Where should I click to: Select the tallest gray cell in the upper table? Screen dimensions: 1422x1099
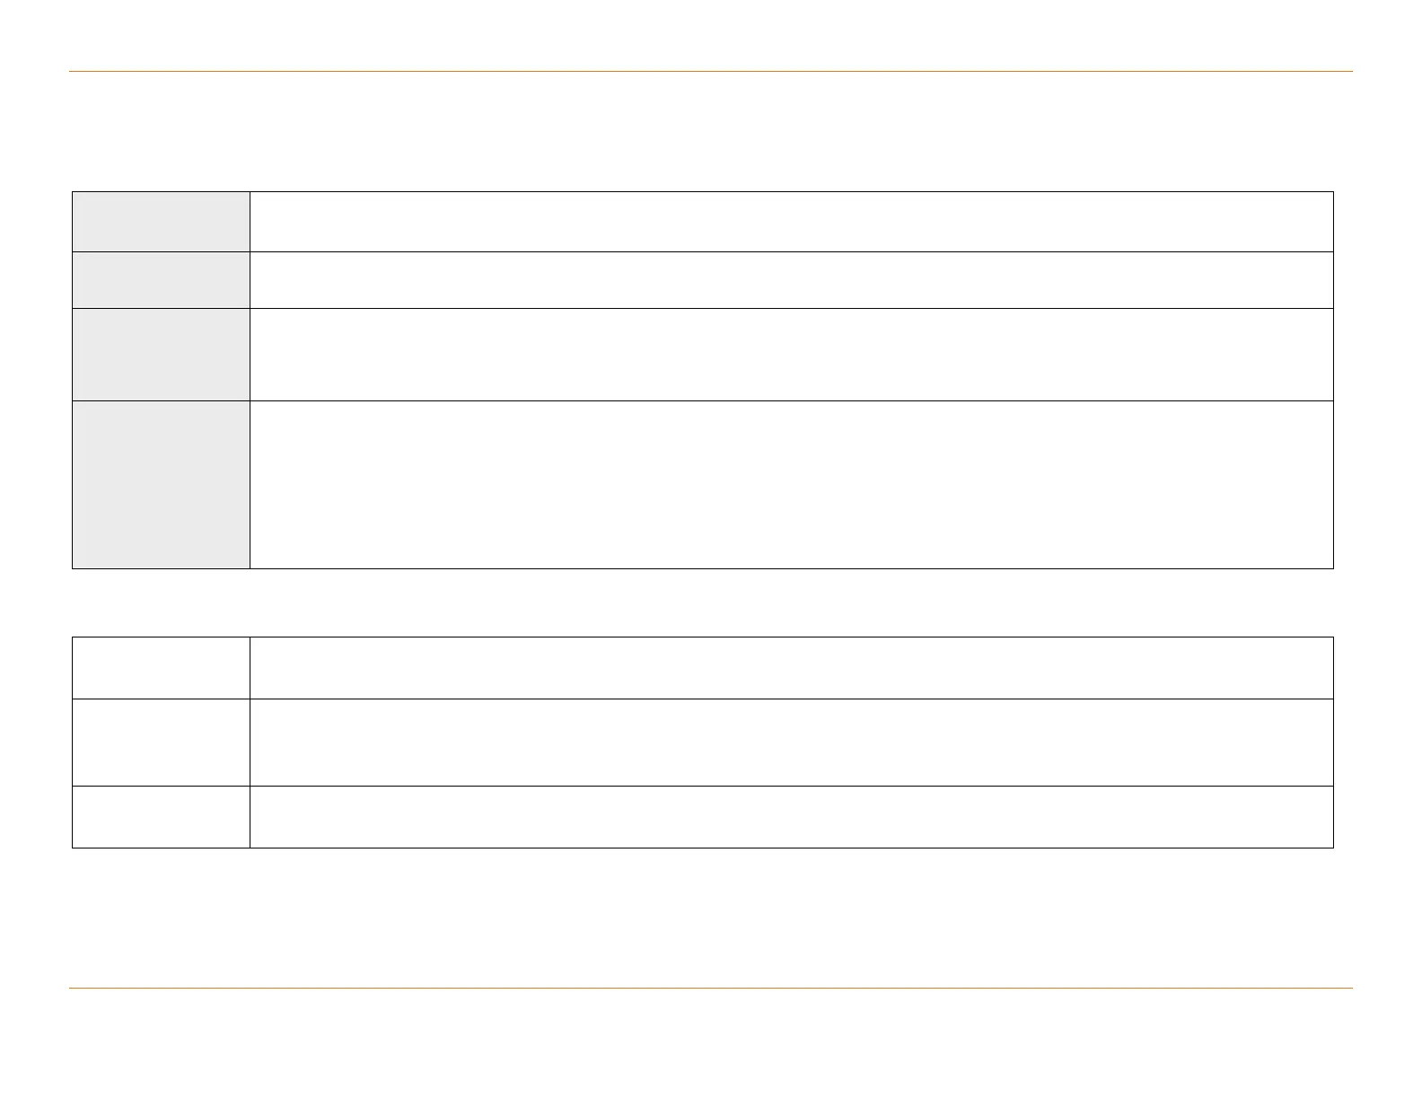pos(161,484)
